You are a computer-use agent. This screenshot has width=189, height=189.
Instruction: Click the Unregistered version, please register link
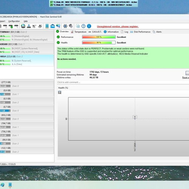point(118,26)
